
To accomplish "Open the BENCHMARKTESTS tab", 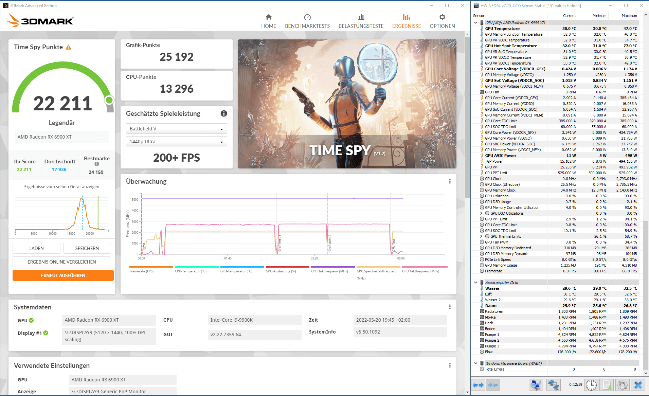I will coord(307,21).
